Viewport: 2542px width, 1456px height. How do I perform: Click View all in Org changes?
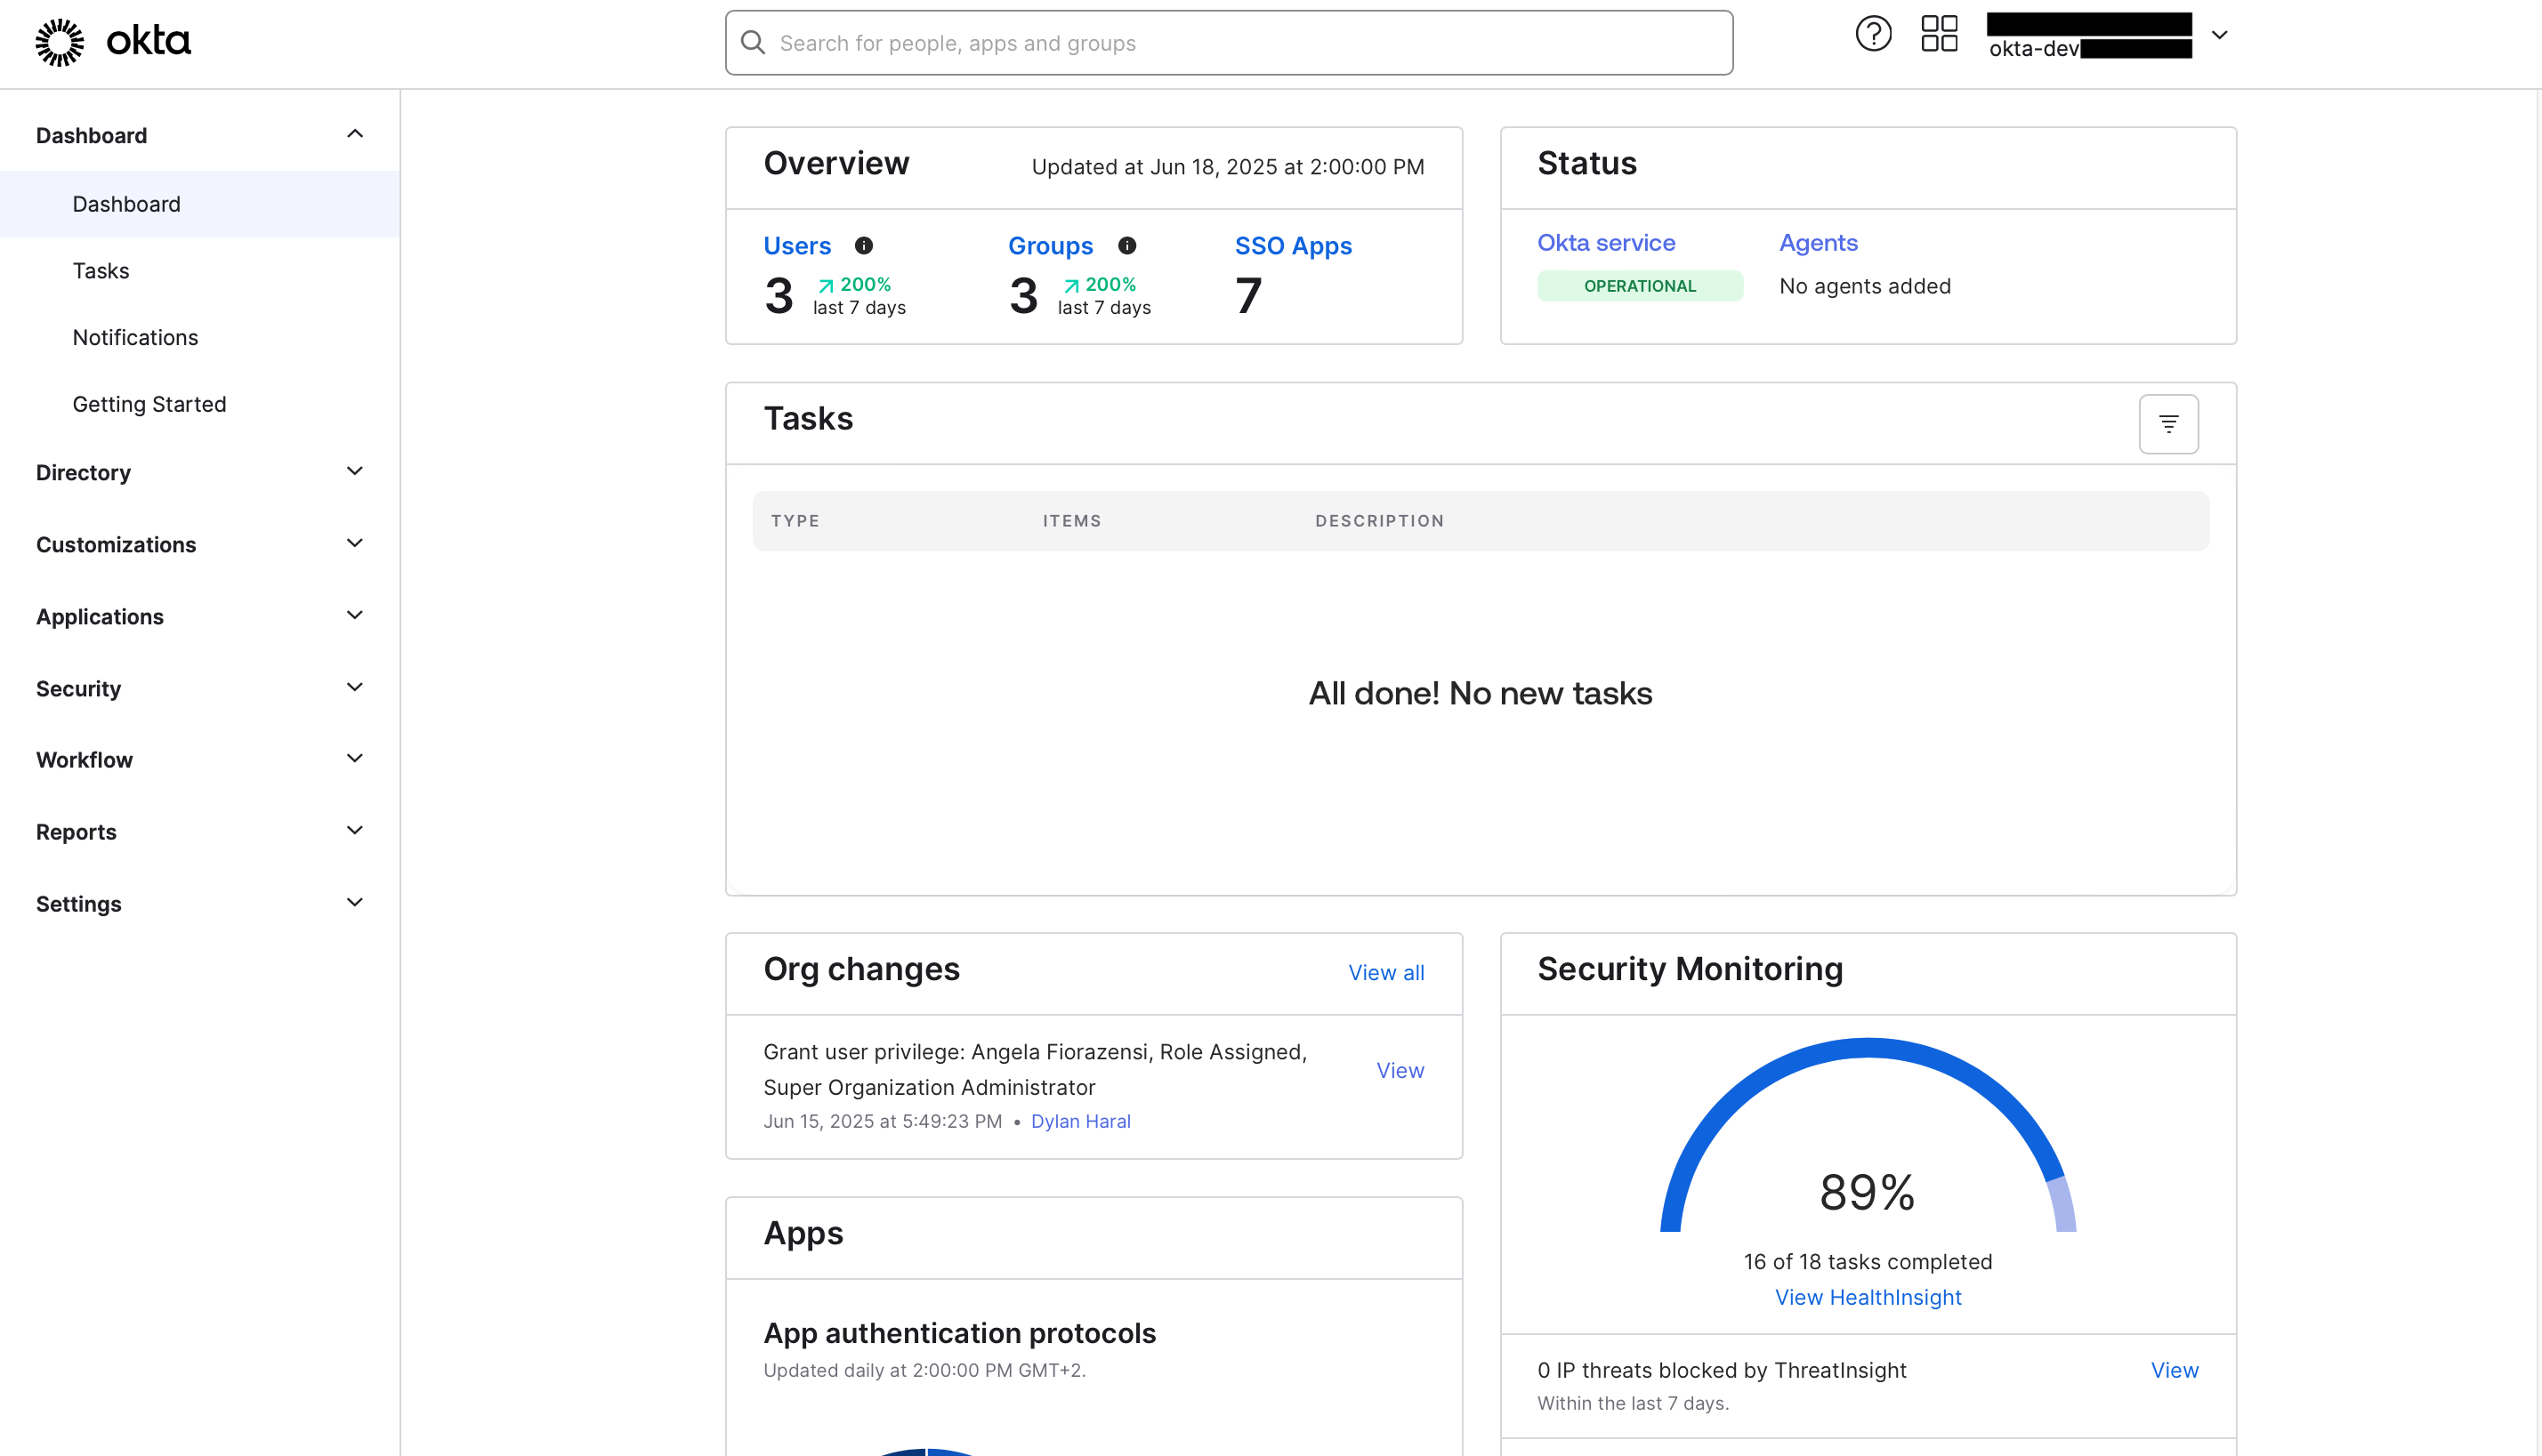(1385, 972)
